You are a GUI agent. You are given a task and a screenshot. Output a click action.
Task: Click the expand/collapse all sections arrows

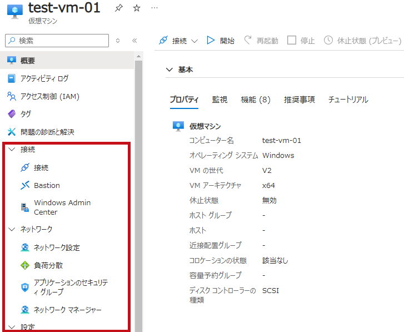coord(118,41)
